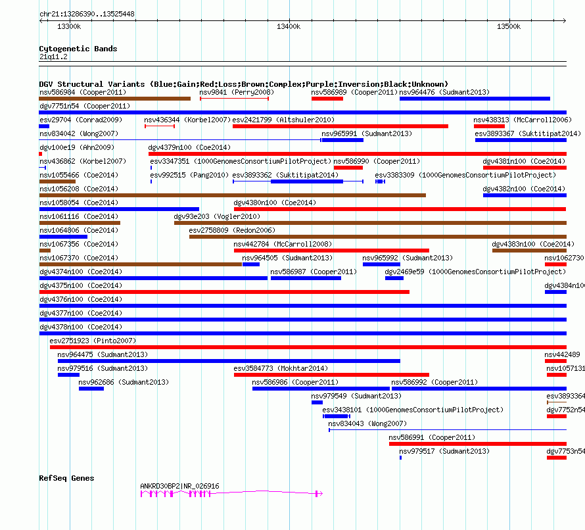Image resolution: width=585 pixels, height=530 pixels.
Task: Click the dgv2469e59 variant label
Action: pyautogui.click(x=475, y=272)
